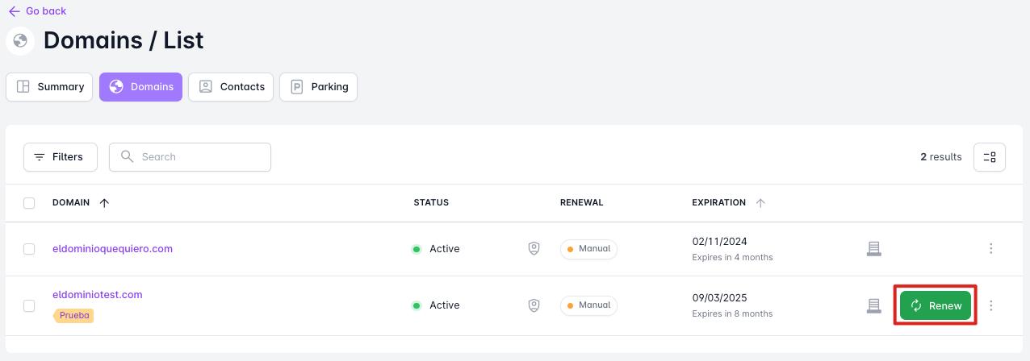
Task: Click the shield icon for eldominioquequiero.com
Action: 534,249
